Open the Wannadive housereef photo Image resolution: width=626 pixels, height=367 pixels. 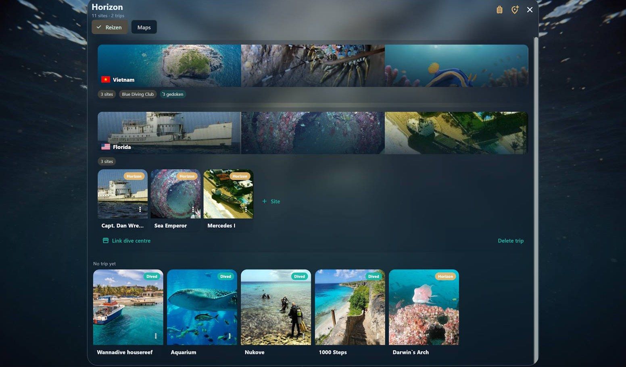click(128, 308)
